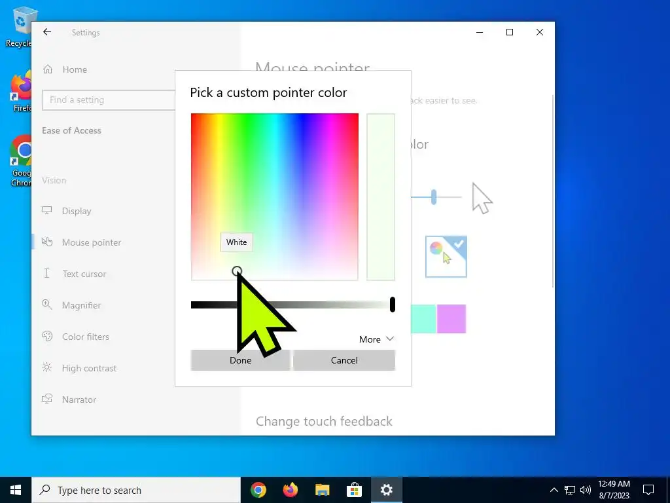Click the Magnifier icon
Viewport: 670px width, 503px height.
[46, 305]
